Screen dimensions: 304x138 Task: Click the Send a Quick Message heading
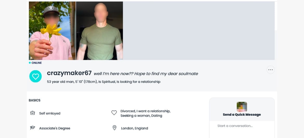click(242, 114)
